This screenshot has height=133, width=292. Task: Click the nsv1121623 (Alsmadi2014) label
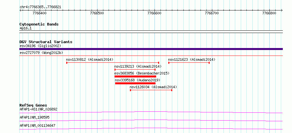point(192,59)
